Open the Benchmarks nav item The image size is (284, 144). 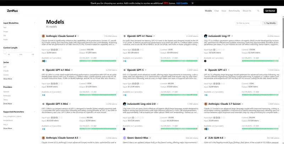coord(234,11)
